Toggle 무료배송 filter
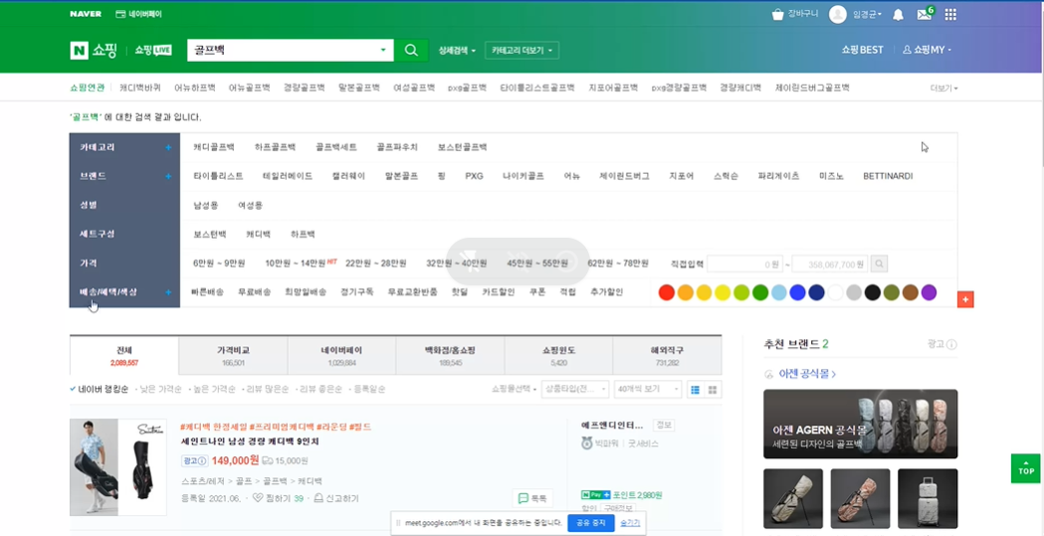 [255, 292]
